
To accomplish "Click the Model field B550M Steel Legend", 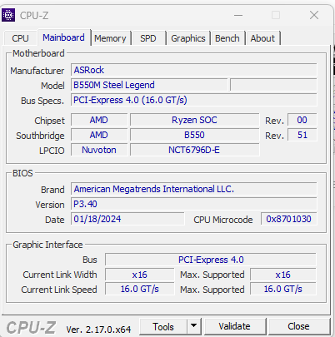I will click(149, 85).
